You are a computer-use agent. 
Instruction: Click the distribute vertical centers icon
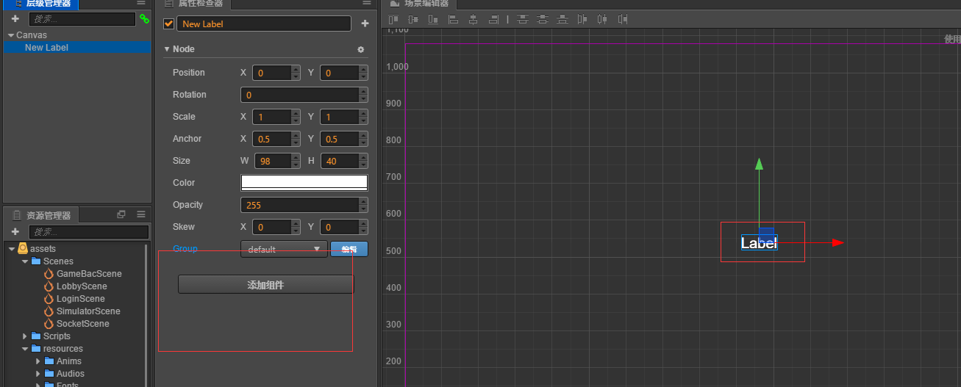(542, 19)
